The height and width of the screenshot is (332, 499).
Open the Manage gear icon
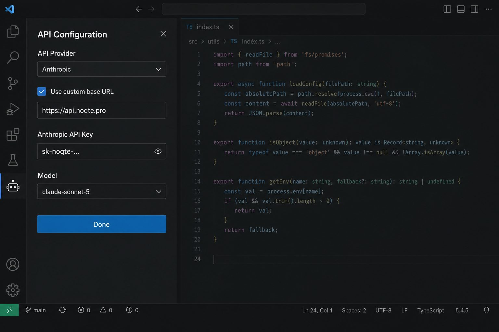point(13,290)
